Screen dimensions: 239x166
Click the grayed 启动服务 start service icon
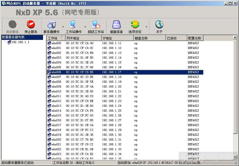pyautogui.click(x=13, y=24)
